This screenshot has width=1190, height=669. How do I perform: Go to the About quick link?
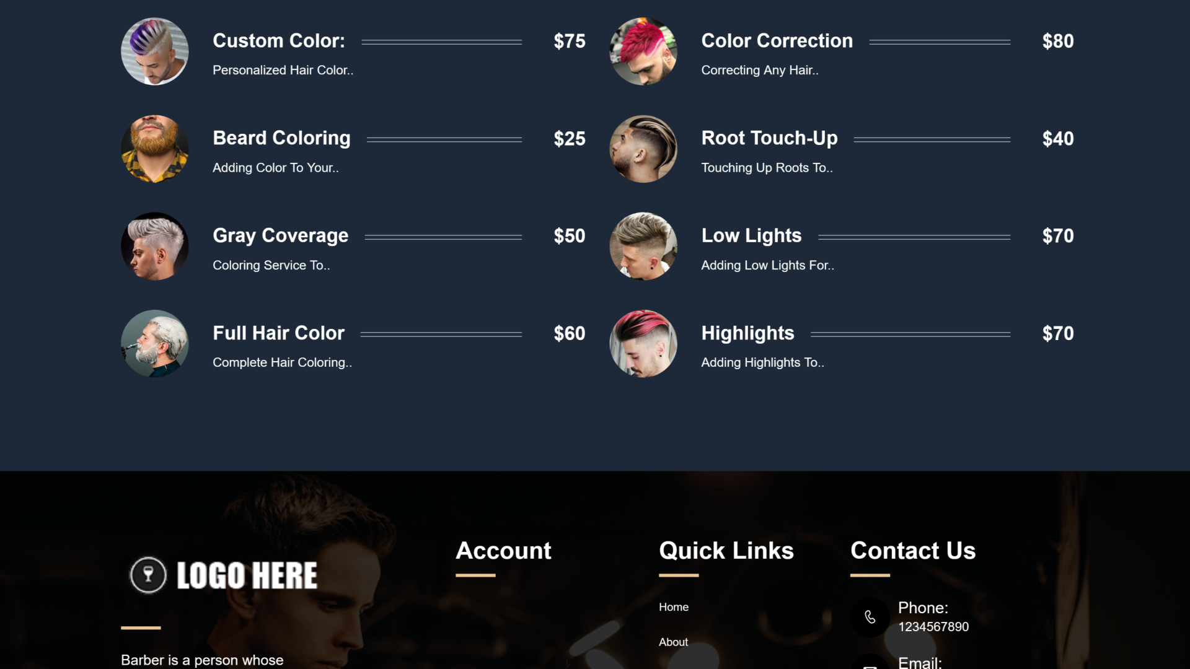[673, 642]
